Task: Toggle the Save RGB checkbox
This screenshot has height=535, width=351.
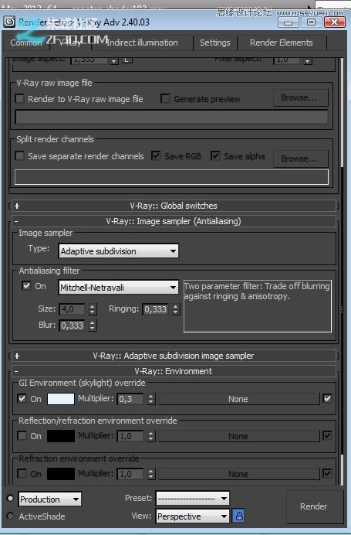Action: [x=156, y=156]
